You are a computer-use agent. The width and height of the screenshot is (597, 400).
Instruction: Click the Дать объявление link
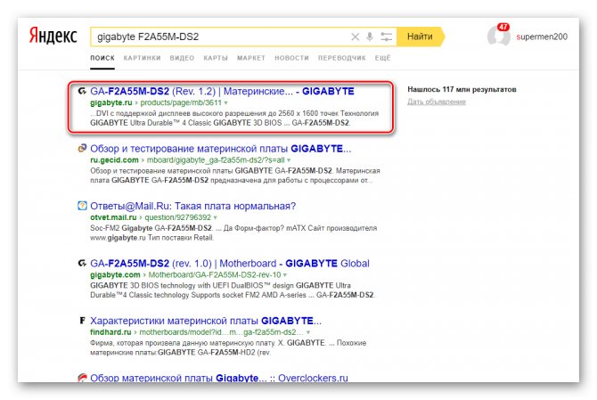(x=437, y=102)
